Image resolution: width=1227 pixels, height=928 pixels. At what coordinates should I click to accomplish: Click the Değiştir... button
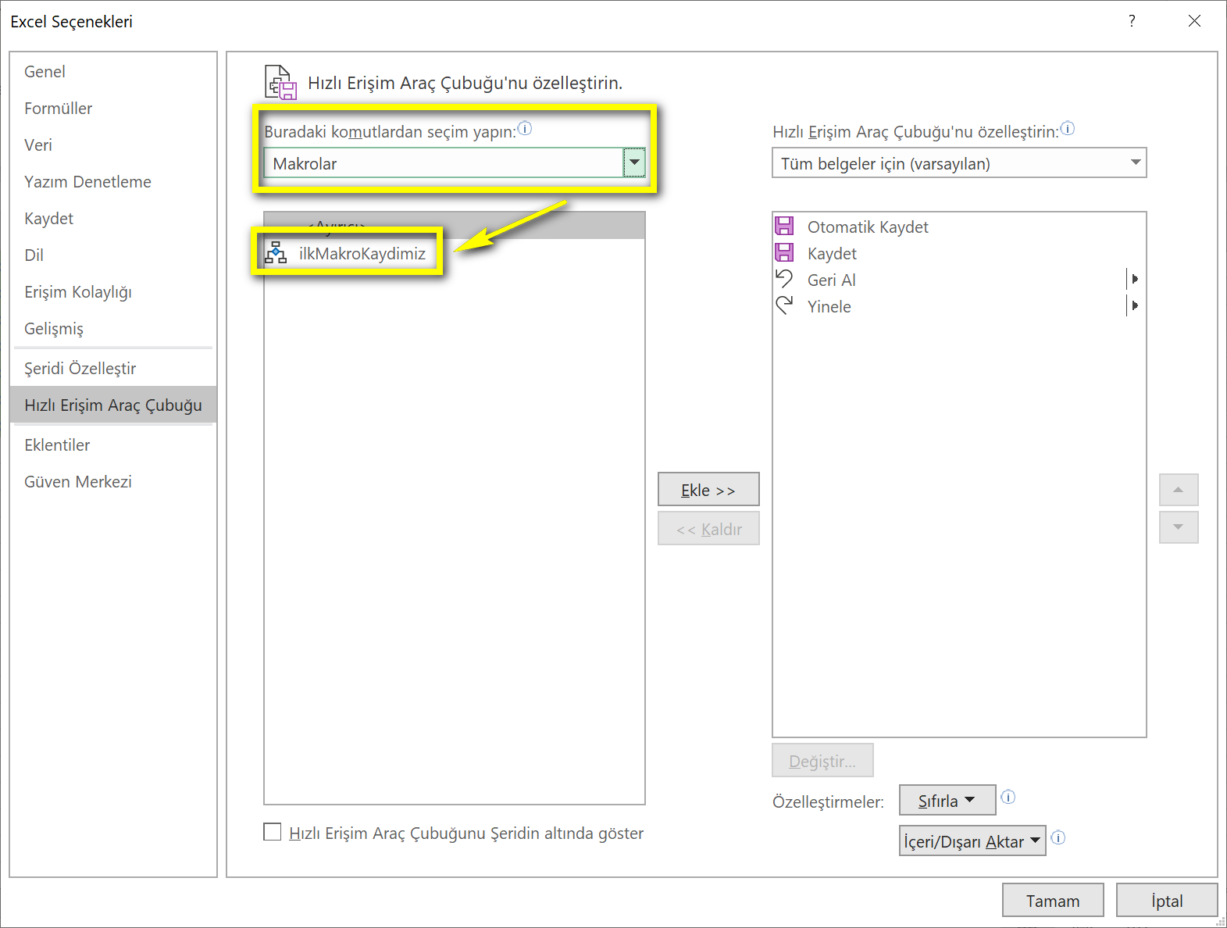(x=822, y=761)
